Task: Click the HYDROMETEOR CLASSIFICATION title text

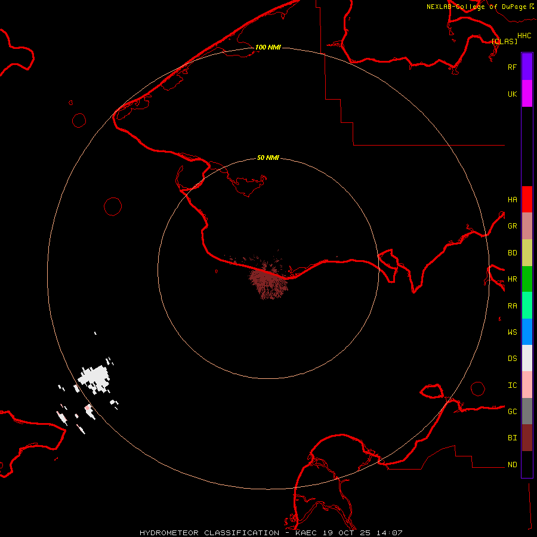Action: (209, 533)
